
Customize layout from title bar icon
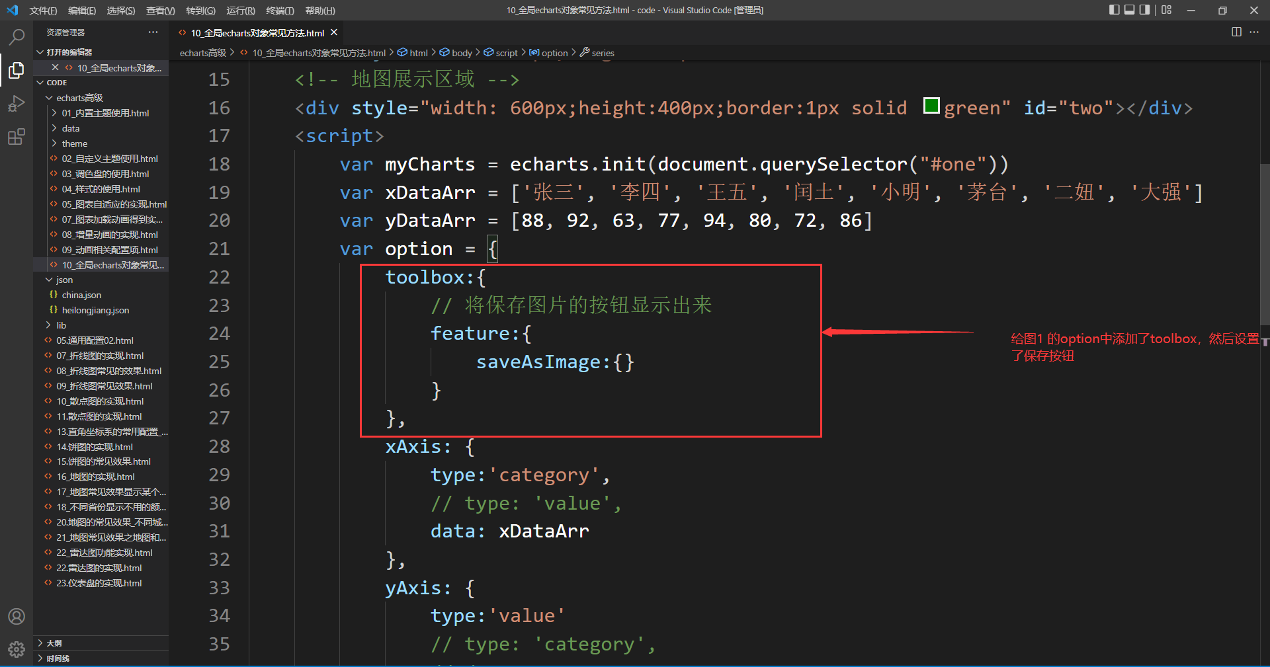tap(1166, 10)
